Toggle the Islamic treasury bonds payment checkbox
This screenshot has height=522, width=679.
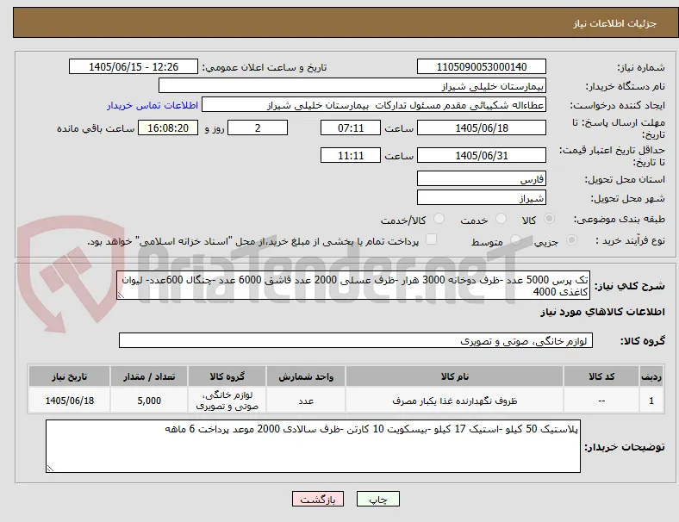tap(432, 239)
